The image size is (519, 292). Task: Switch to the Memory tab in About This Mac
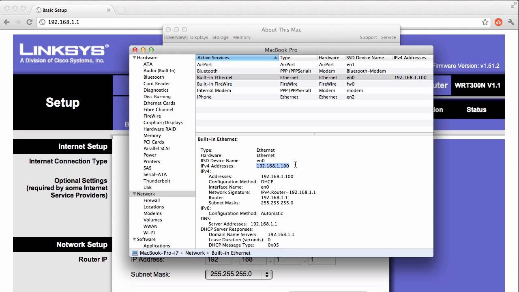242,37
